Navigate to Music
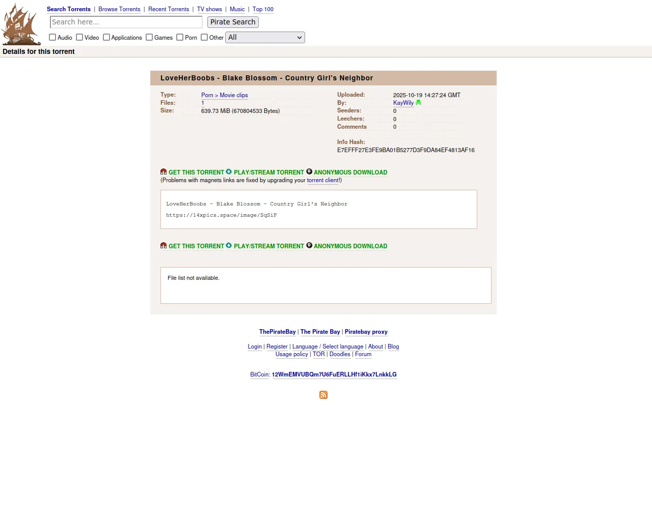 237,9
